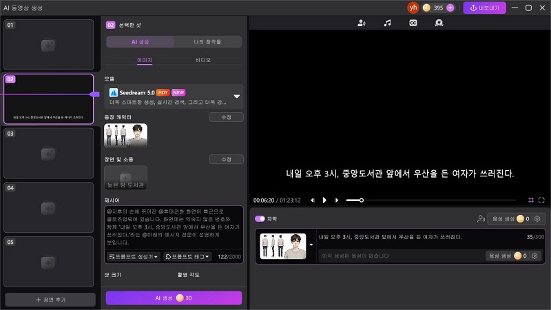Click 수정 button for 등장 캐릭터

click(x=227, y=117)
